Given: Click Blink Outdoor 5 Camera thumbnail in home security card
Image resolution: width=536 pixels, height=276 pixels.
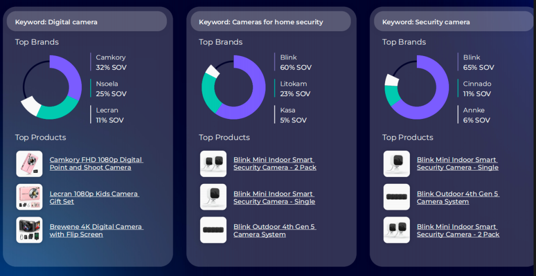Looking at the screenshot, I should (213, 230).
